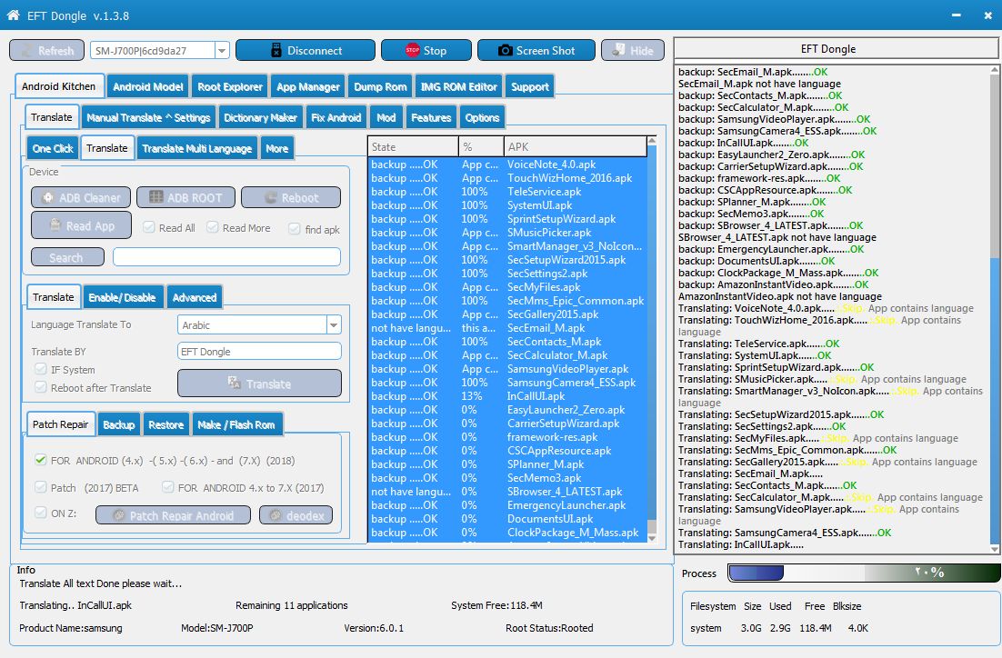Switch to the Backup tab
The image size is (1002, 658).
click(x=119, y=424)
